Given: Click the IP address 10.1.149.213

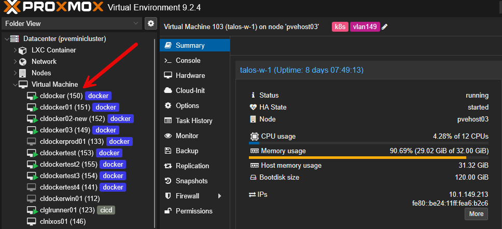Looking at the screenshot, I should point(469,194).
